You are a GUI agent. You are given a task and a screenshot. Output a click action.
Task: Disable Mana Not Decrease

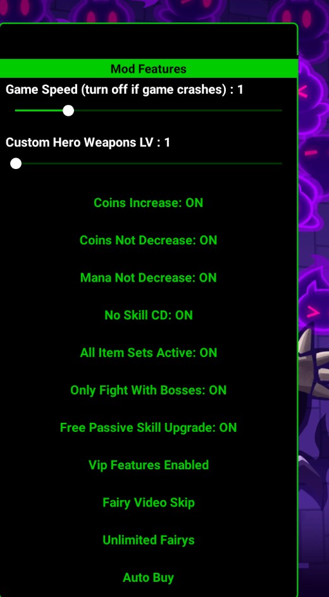[x=148, y=277]
